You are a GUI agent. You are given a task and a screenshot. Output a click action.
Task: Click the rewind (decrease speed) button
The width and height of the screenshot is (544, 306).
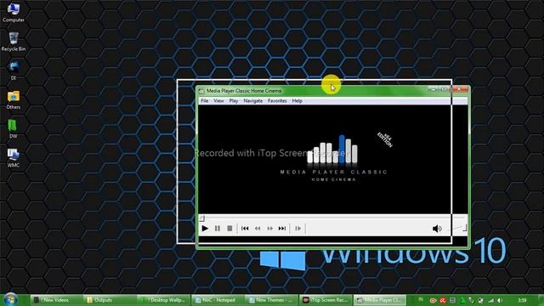(258, 229)
